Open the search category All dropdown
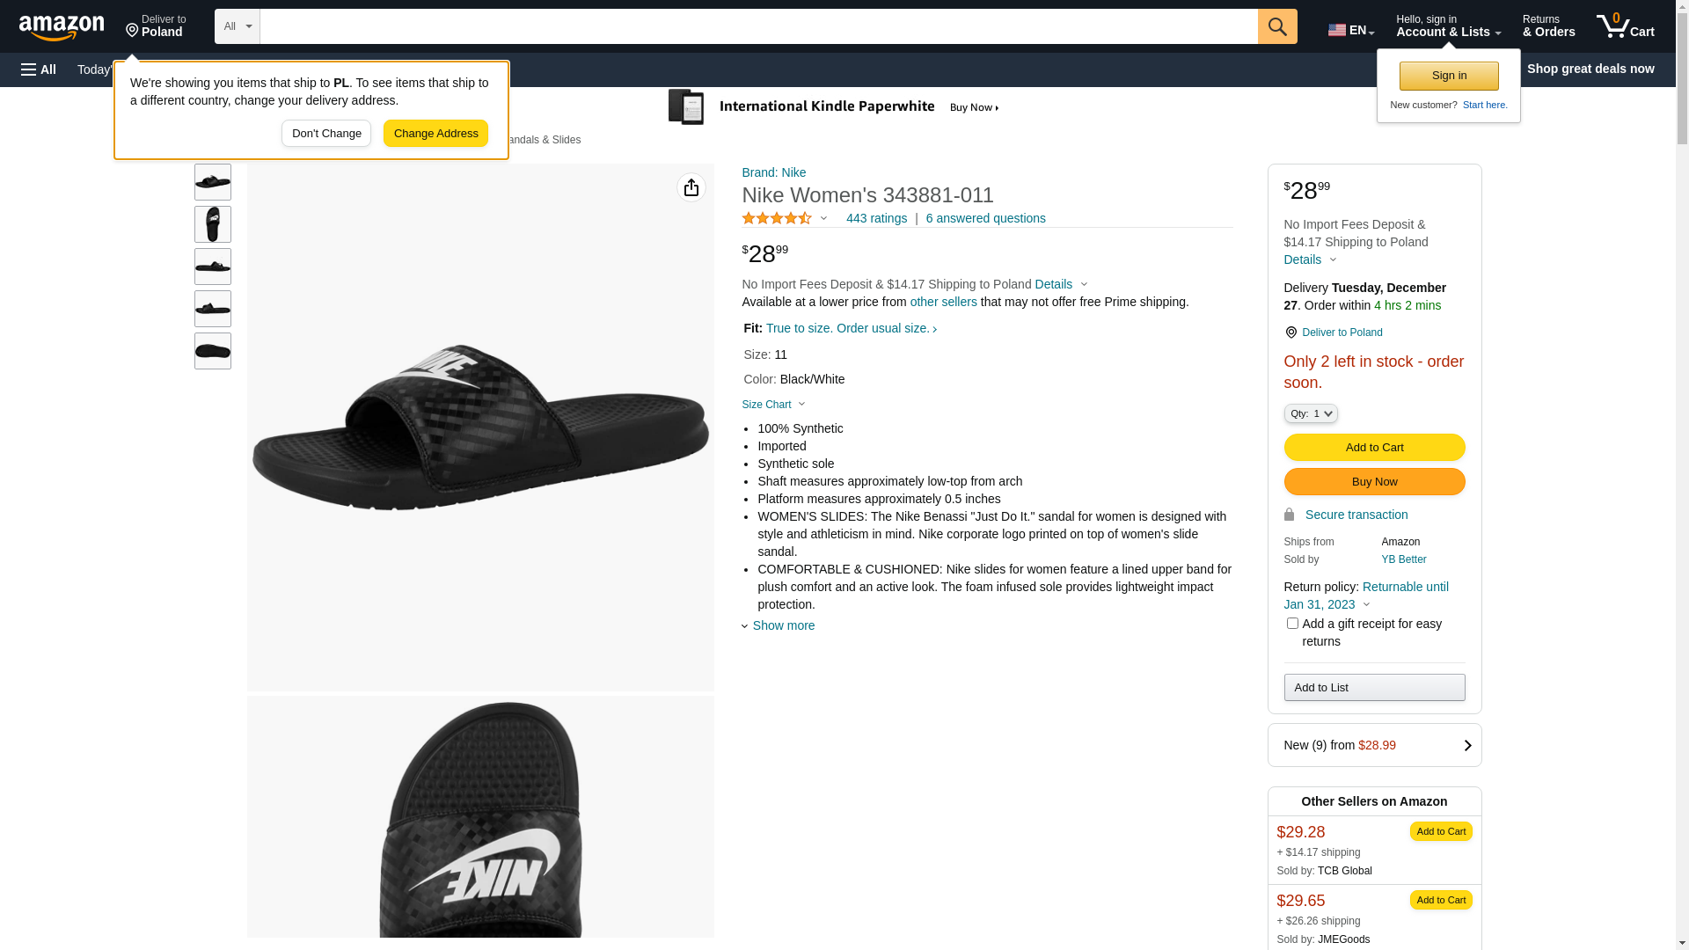 (x=238, y=26)
